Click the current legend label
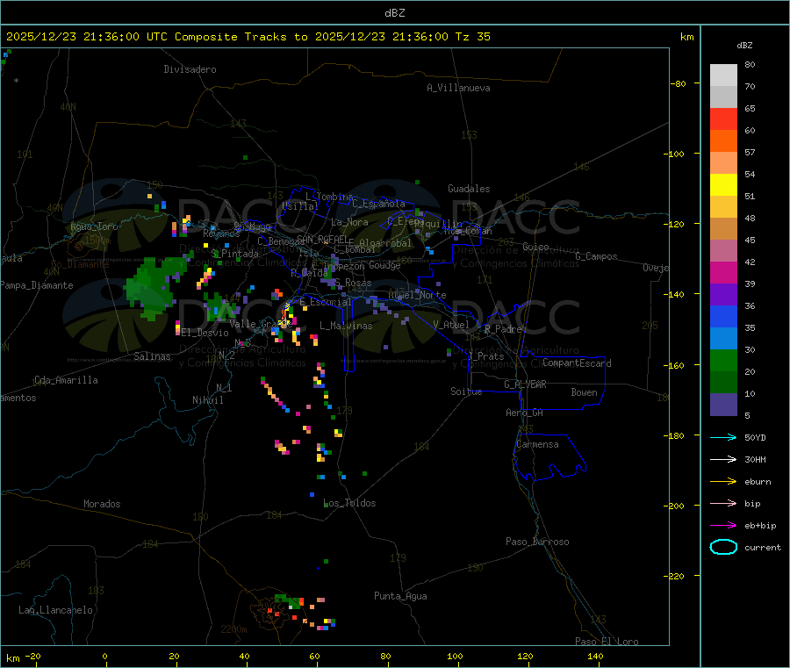 (763, 547)
